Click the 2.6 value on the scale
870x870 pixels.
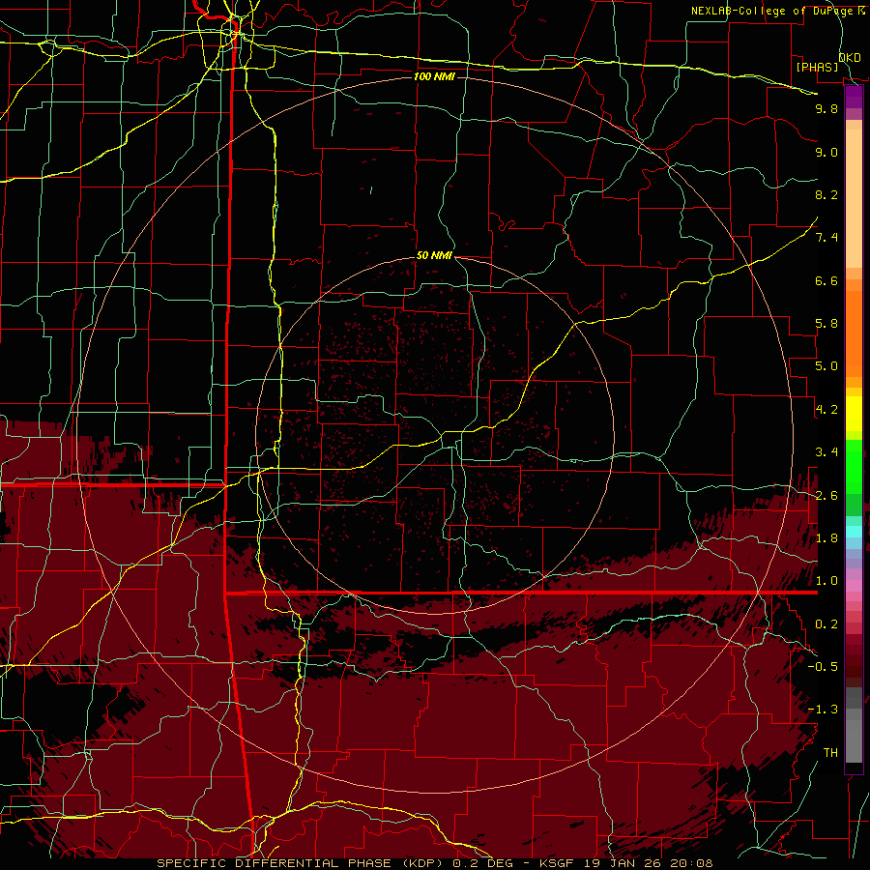tap(826, 496)
